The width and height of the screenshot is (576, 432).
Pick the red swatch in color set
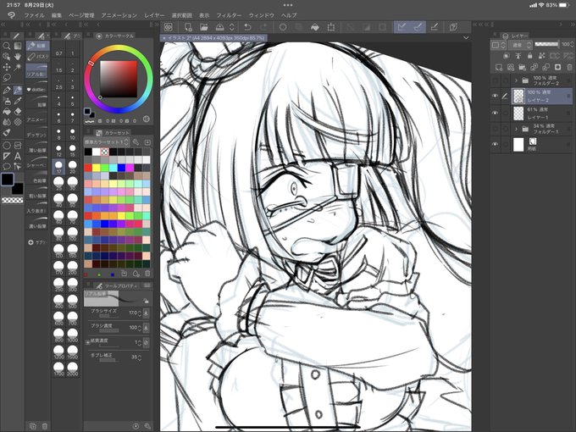click(x=88, y=168)
